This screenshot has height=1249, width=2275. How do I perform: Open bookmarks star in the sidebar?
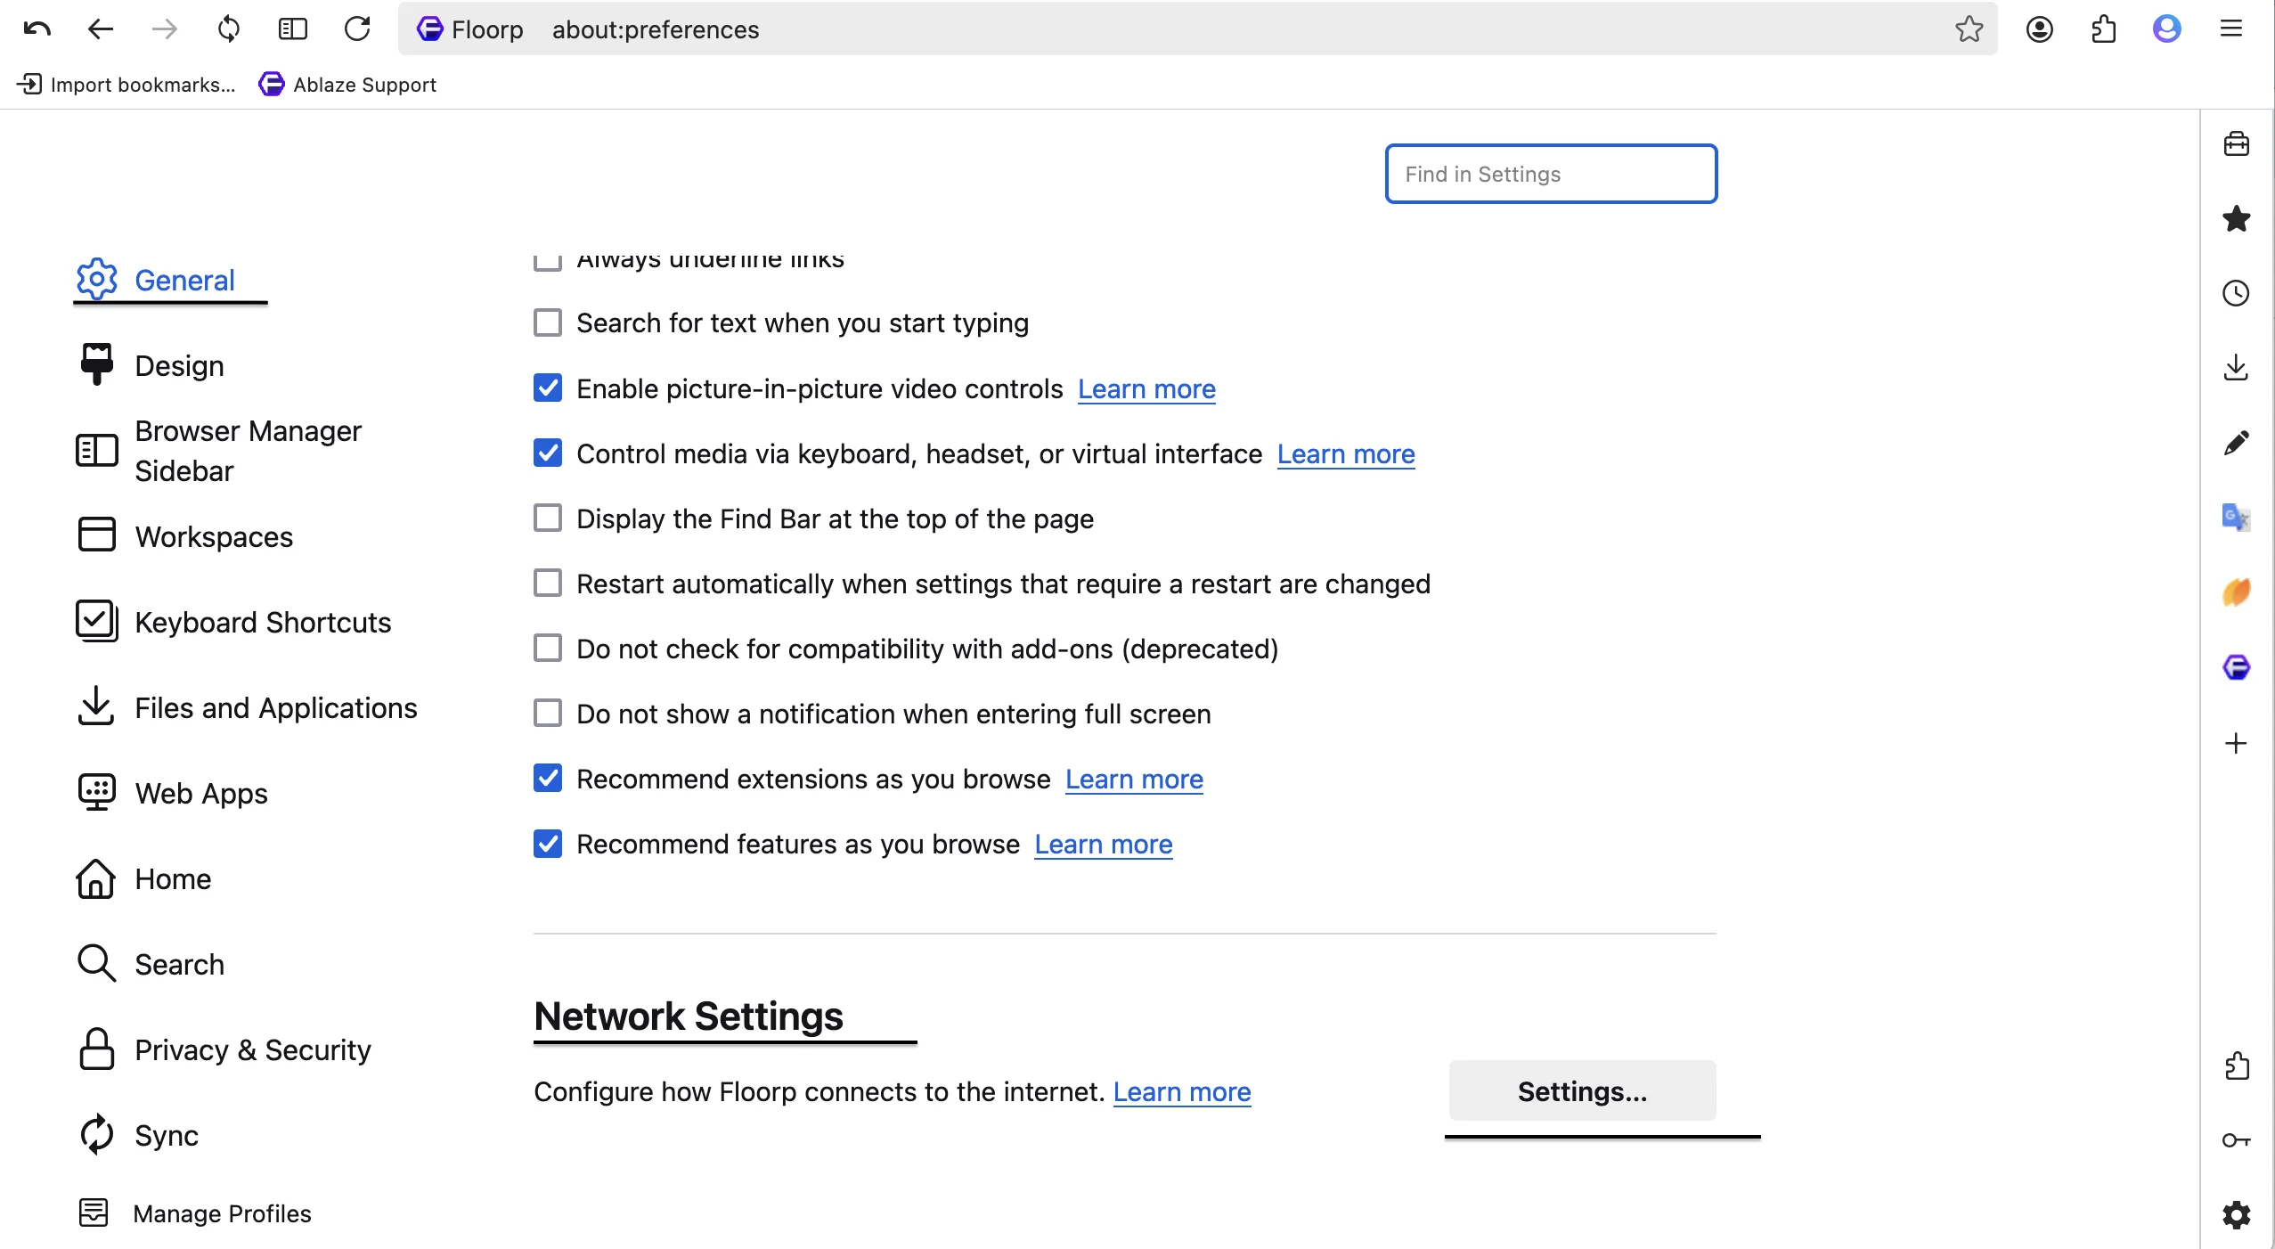click(2236, 218)
